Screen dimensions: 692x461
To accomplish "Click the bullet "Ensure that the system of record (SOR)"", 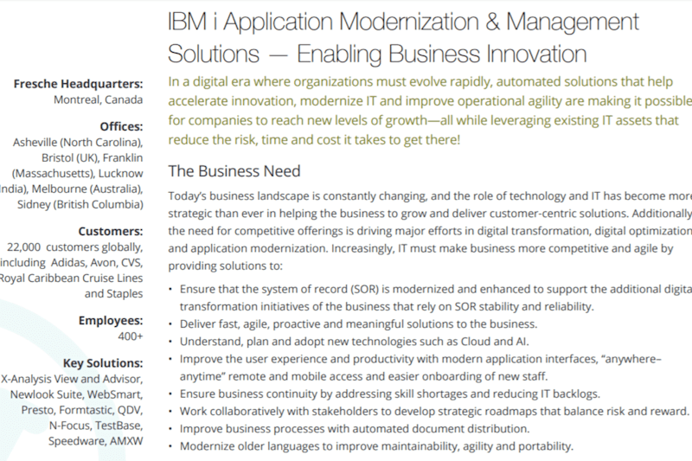I will click(436, 298).
